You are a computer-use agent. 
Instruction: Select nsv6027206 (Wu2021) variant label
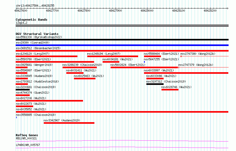point(31,98)
